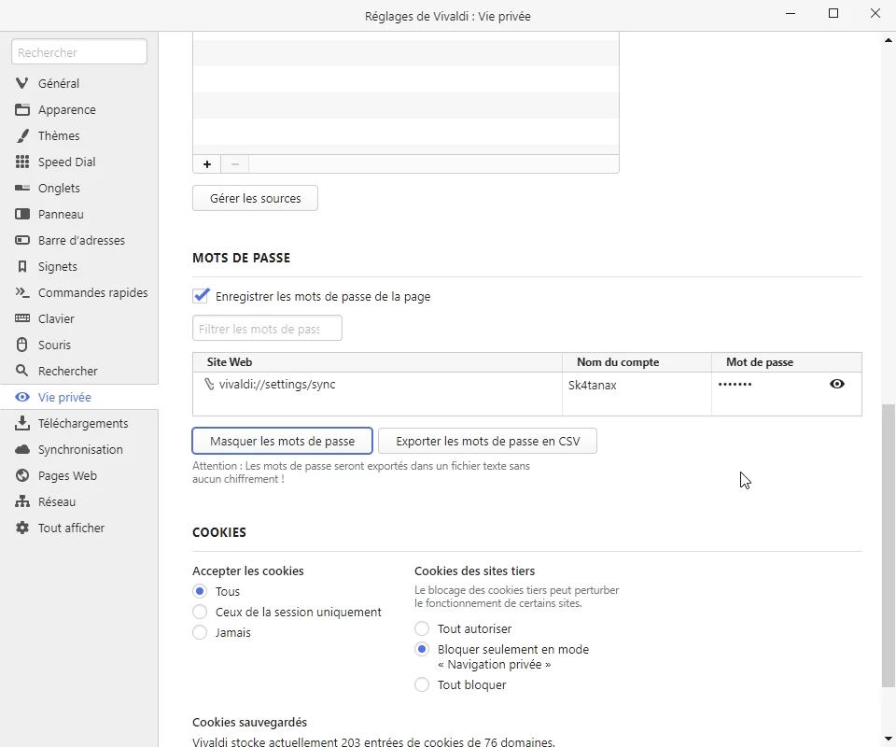
Task: Select Tous for accepting cookies
Action: (x=200, y=591)
